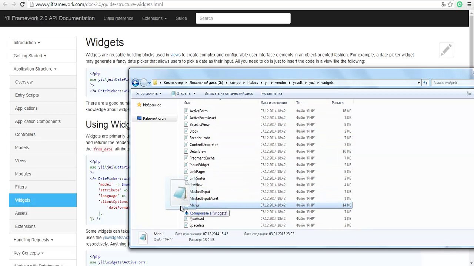Open the Chrome hamburger menu
The width and height of the screenshot is (474, 266).
469,4
